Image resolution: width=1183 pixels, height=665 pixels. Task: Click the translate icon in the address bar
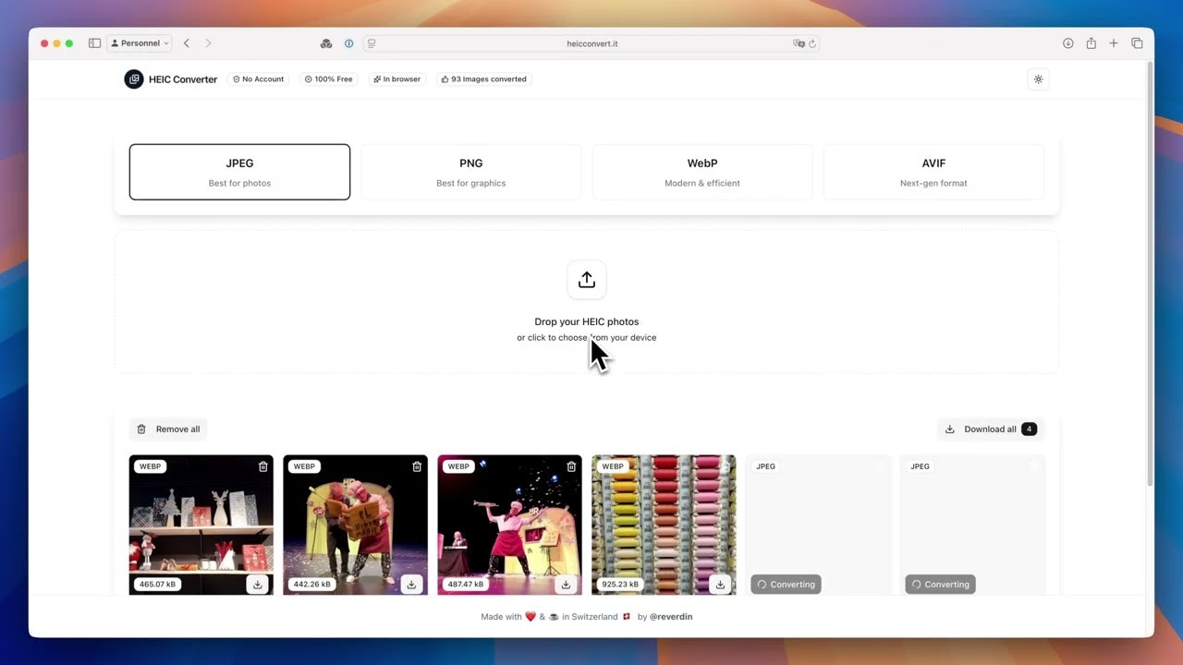tap(799, 43)
